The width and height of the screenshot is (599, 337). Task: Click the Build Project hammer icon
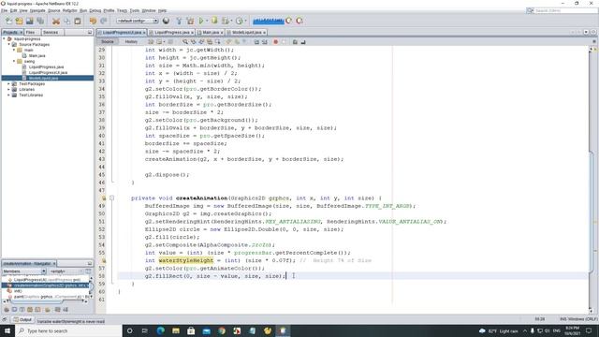179,21
